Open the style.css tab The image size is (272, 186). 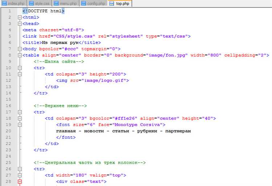pos(42,4)
